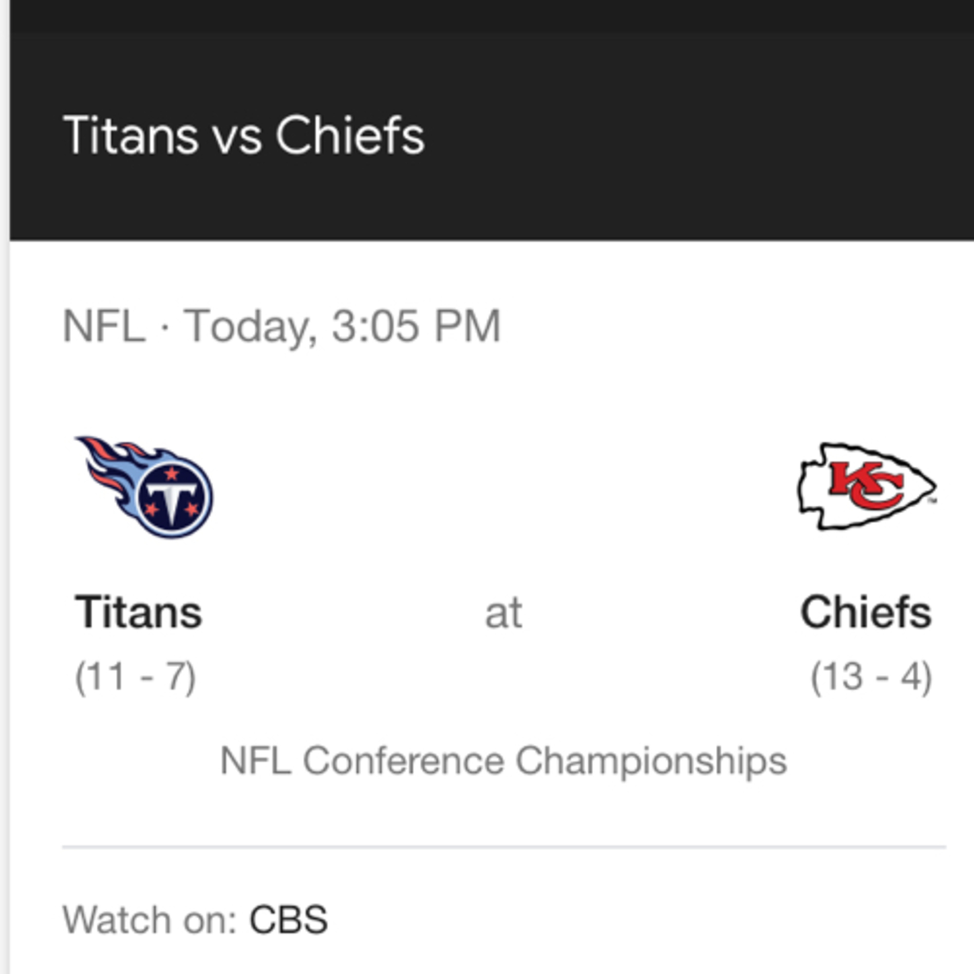Click the CBS broadcast network link
Viewport: 974px width, 974px height.
pos(288,920)
